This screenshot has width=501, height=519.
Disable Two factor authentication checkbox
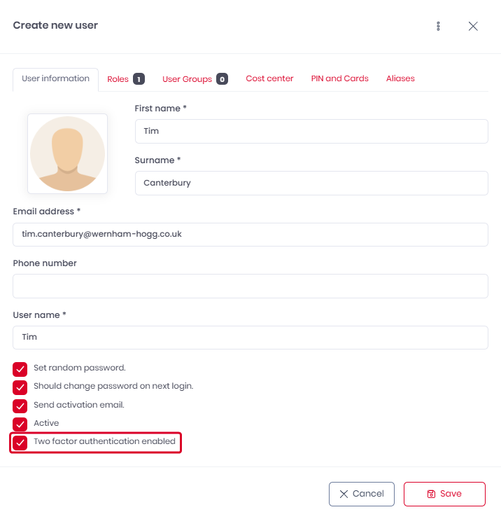20,443
